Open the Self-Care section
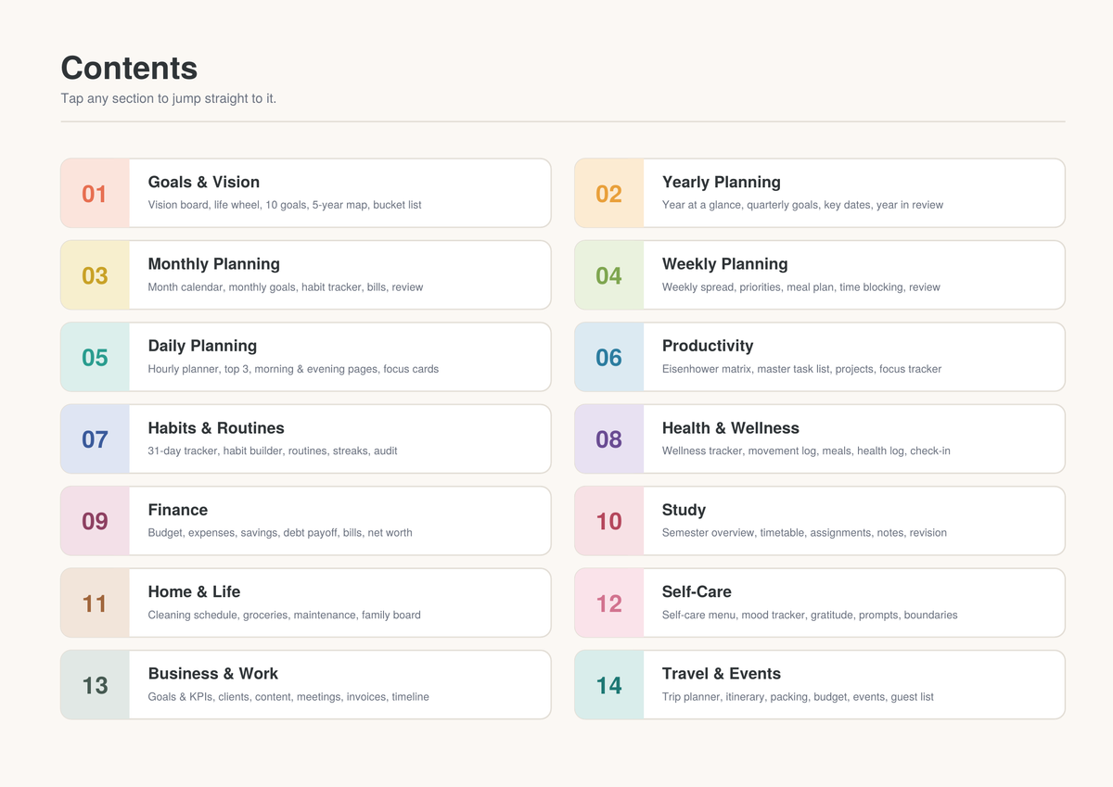 820,603
